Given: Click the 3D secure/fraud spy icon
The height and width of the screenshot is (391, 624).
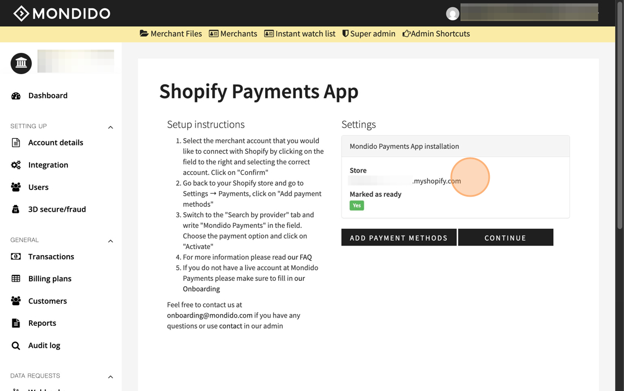Looking at the screenshot, I should (16, 209).
